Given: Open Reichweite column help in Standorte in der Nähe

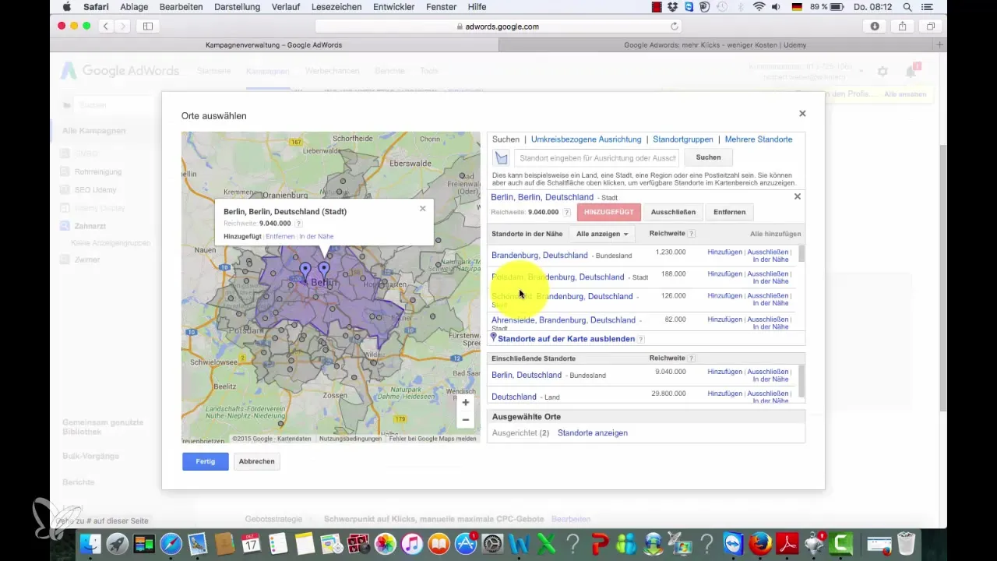Looking at the screenshot, I should click(692, 234).
